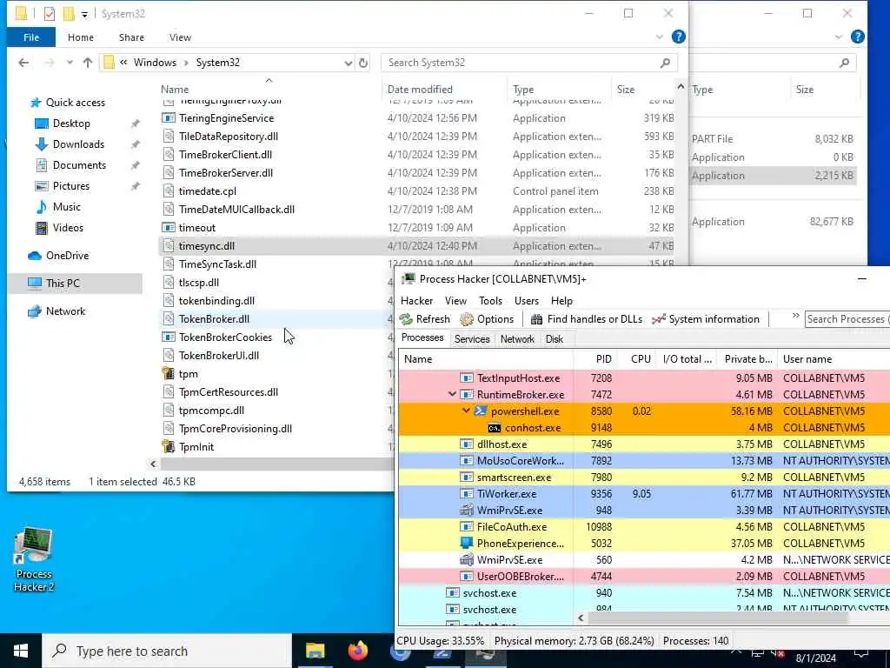The image size is (890, 668).
Task: Click Refresh in Process Hacker toolbar
Action: (x=425, y=319)
